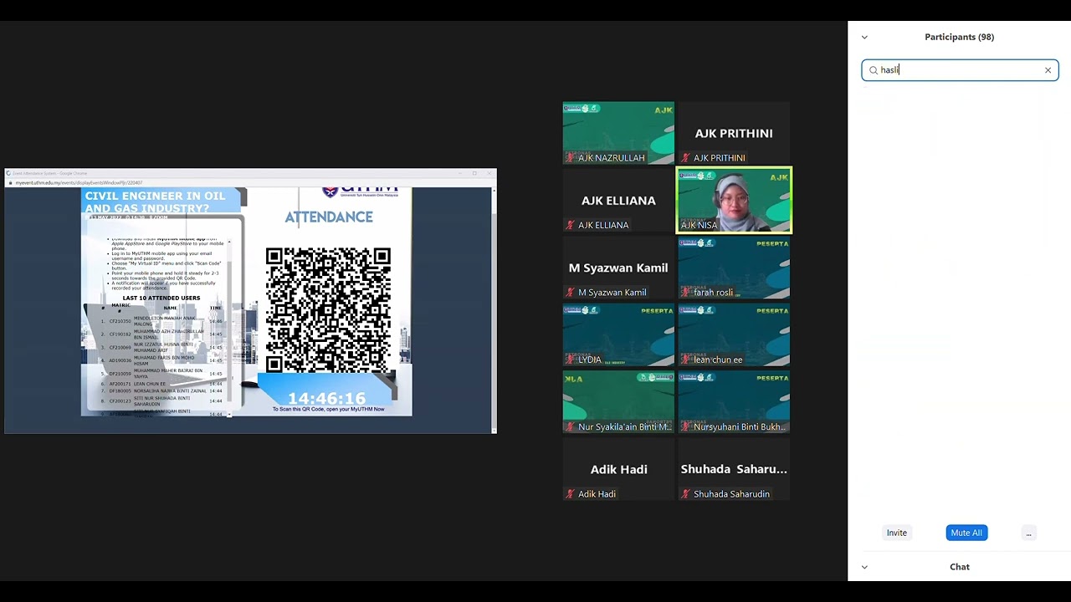The image size is (1071, 602).
Task: Click "LAST 10 ATTENDED USERS" heading
Action: (x=161, y=298)
